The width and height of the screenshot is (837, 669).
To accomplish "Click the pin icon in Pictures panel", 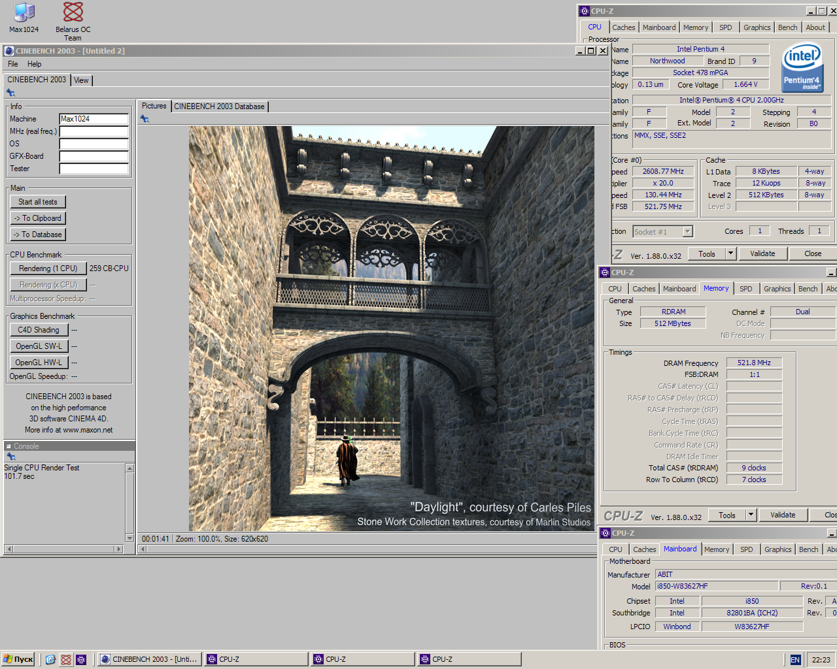I will (145, 119).
